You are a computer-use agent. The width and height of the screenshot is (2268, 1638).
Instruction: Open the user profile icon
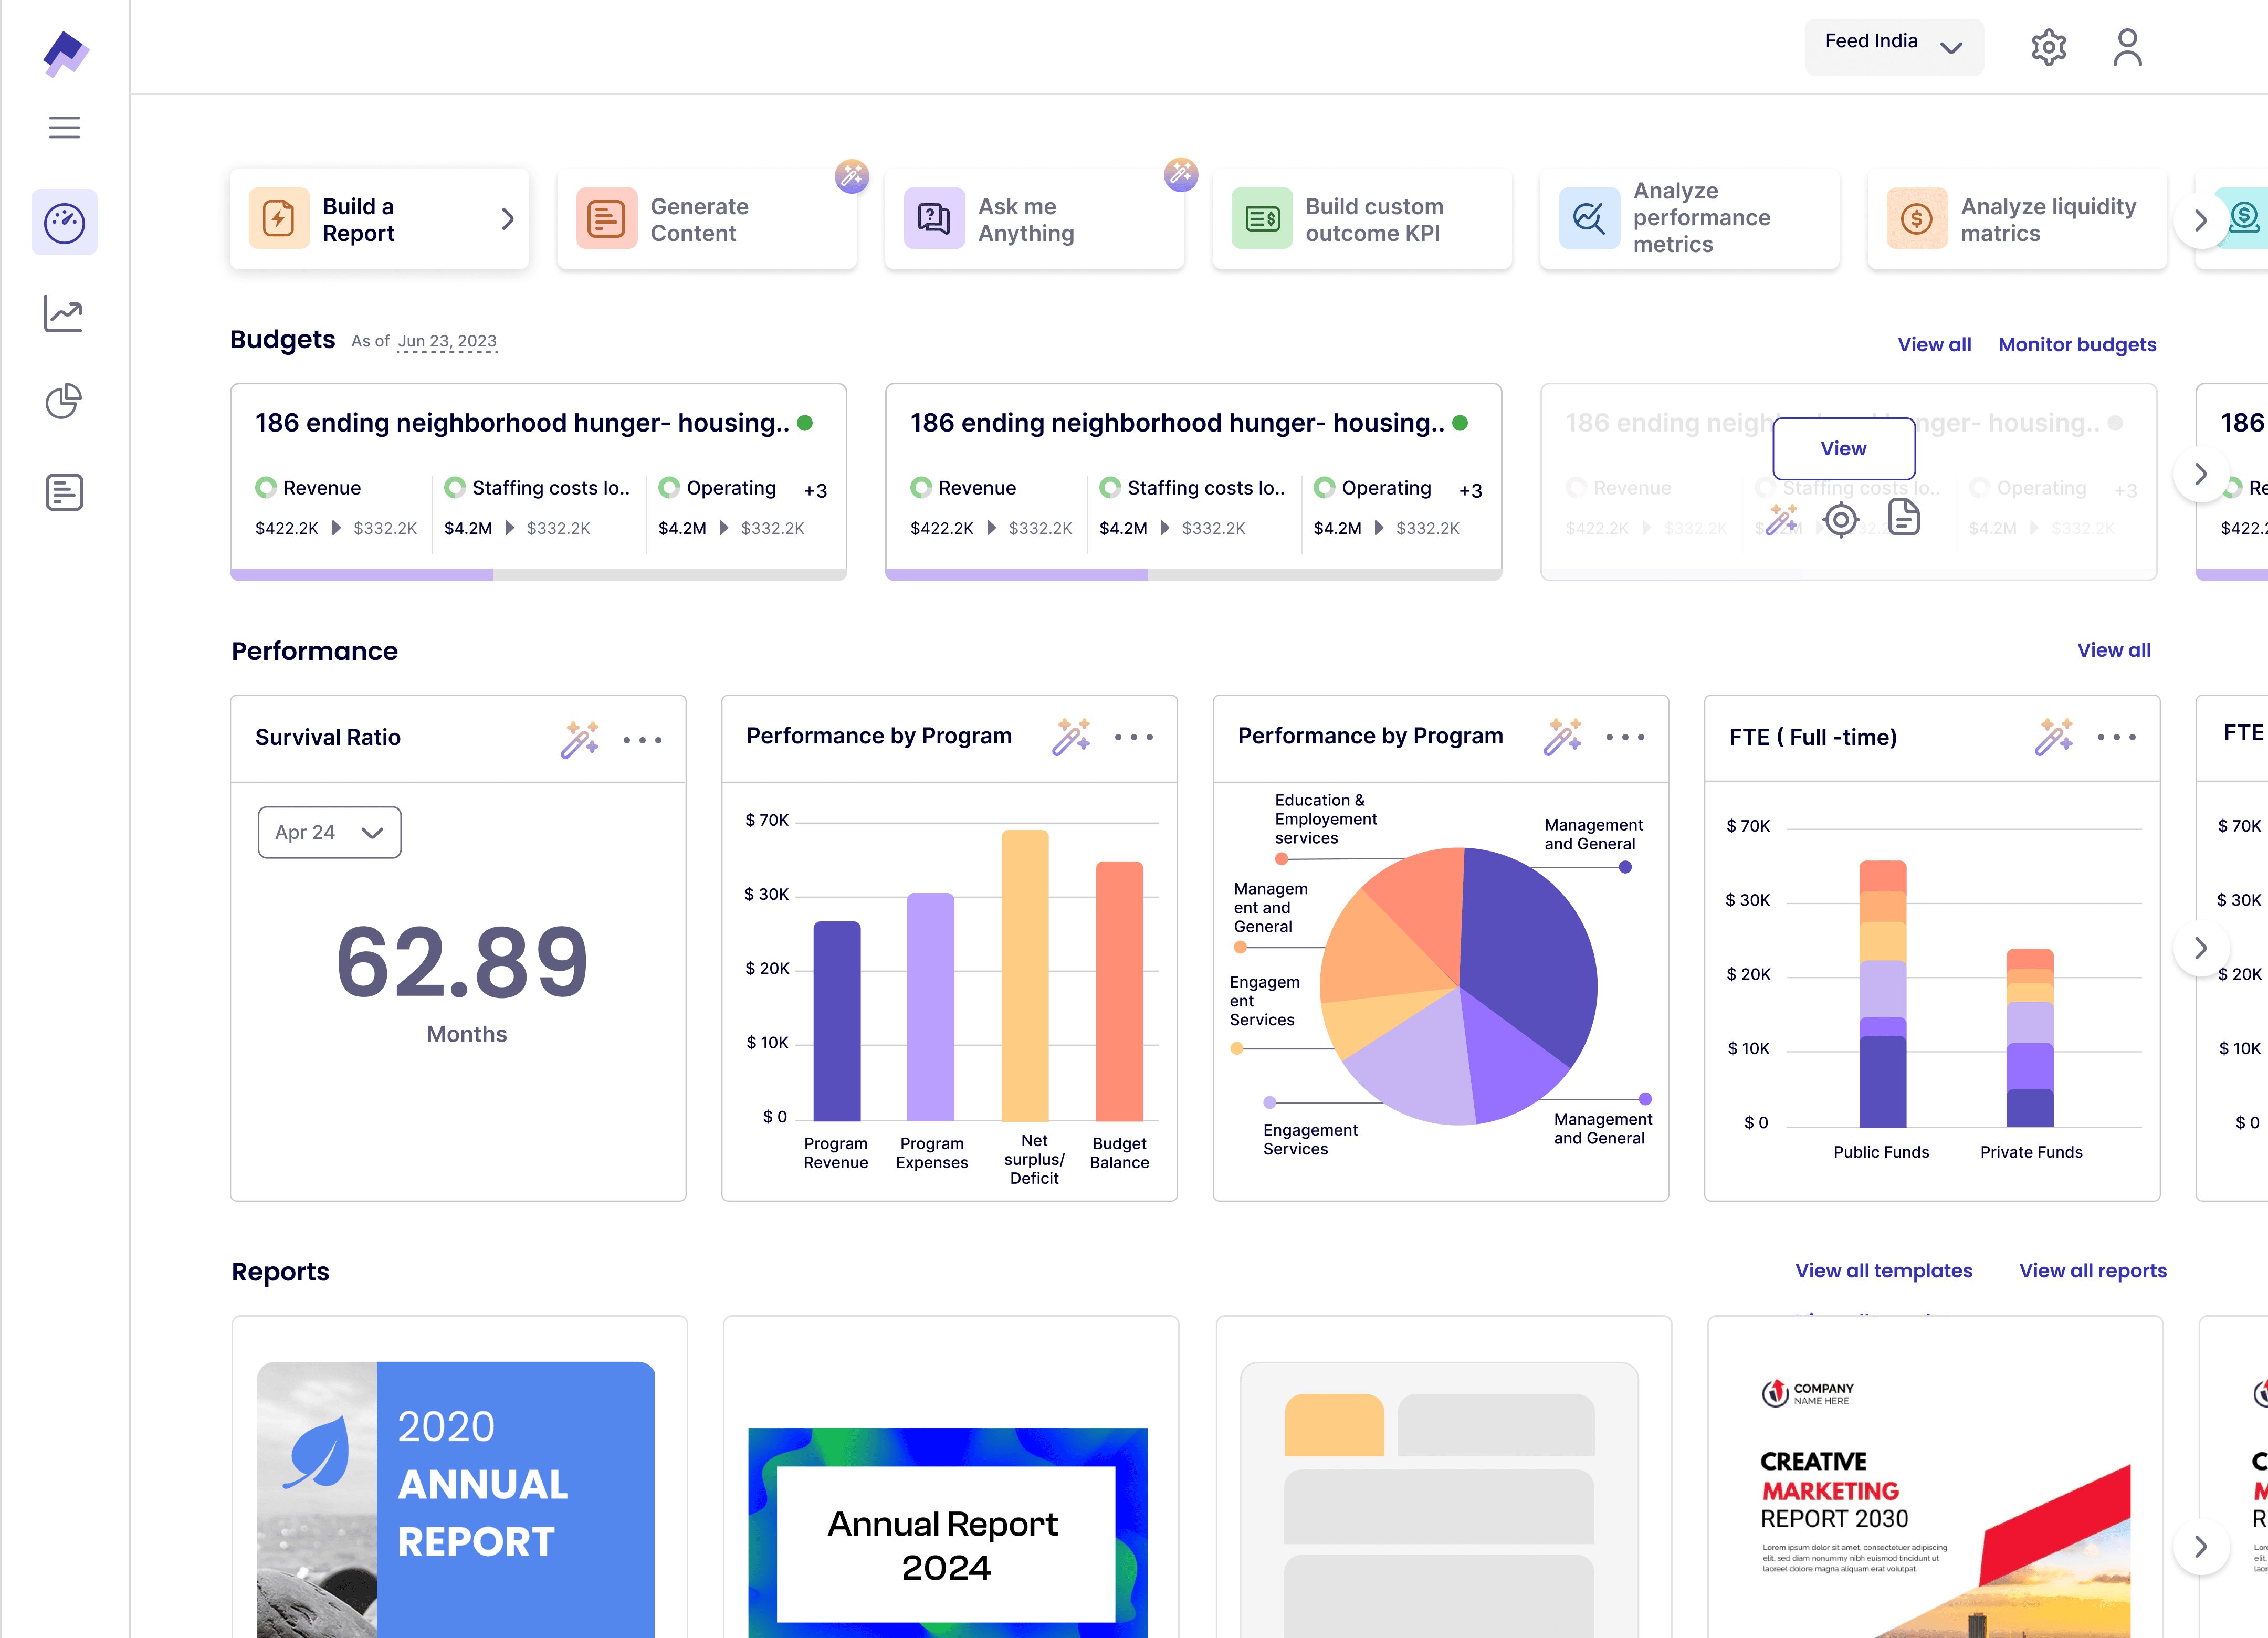point(2127,47)
